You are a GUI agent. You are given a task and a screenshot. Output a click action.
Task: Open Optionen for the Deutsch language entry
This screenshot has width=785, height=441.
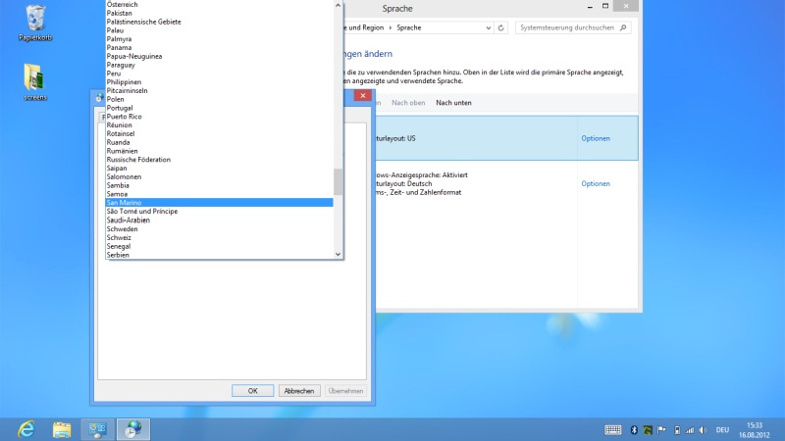coord(596,183)
